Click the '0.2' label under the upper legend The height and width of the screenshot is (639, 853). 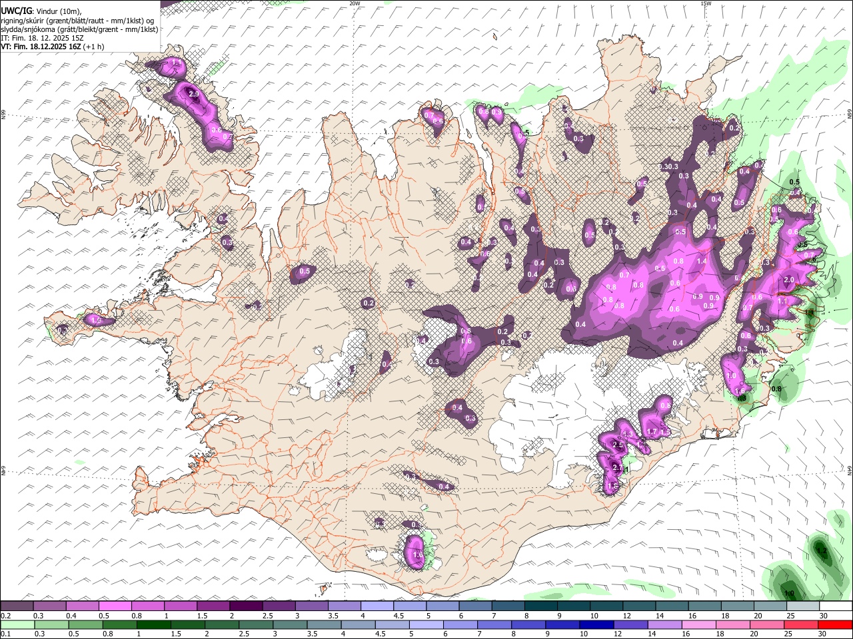(6, 616)
